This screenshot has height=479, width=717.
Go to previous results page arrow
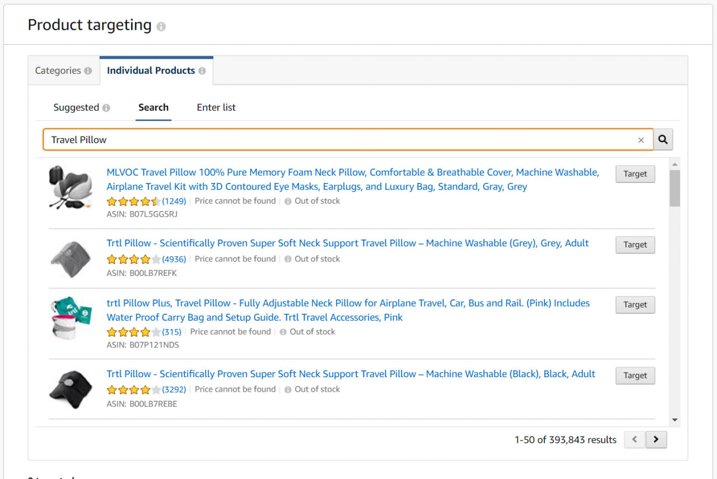635,440
